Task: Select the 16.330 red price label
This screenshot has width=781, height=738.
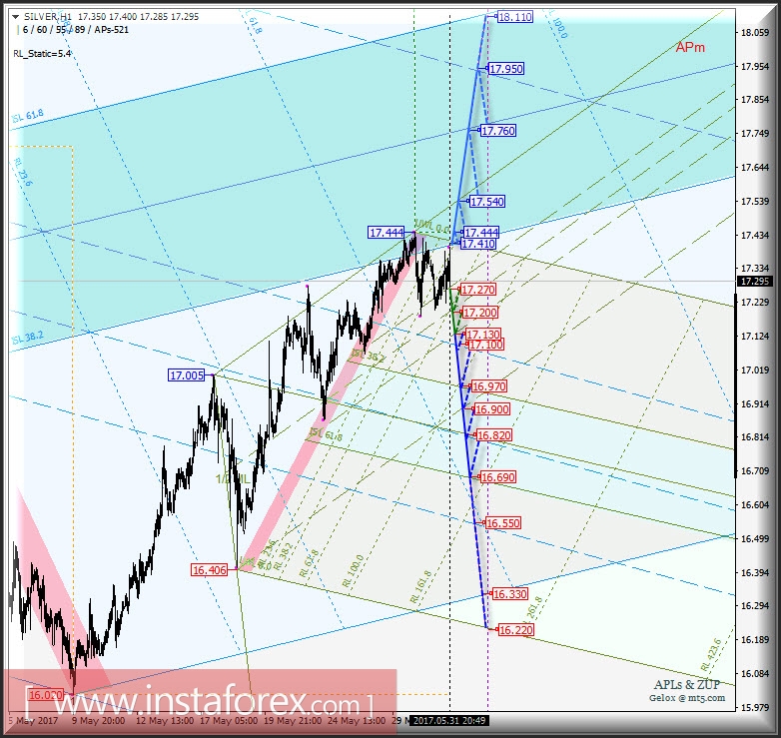Action: pyautogui.click(x=510, y=594)
